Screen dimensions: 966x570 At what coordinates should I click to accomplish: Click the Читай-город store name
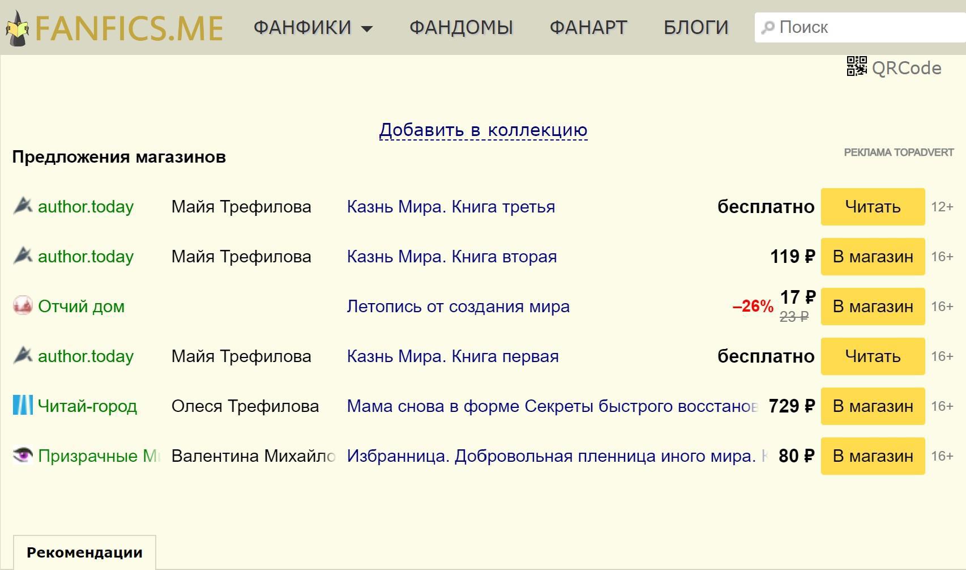click(87, 406)
